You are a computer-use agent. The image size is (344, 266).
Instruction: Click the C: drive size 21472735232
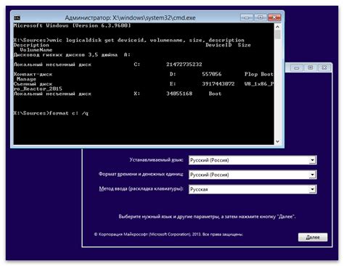click(184, 65)
